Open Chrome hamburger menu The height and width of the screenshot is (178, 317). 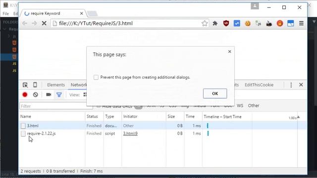tap(301, 23)
